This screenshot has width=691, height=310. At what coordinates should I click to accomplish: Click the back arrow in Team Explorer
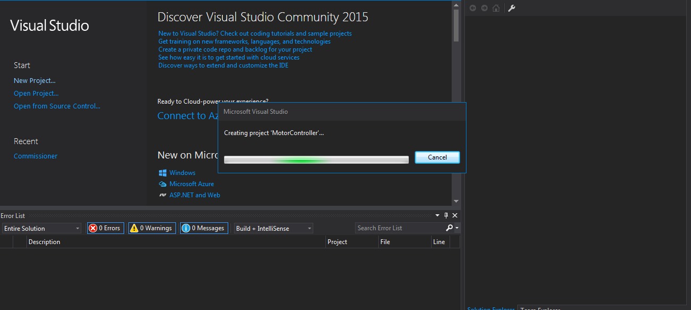pyautogui.click(x=473, y=8)
